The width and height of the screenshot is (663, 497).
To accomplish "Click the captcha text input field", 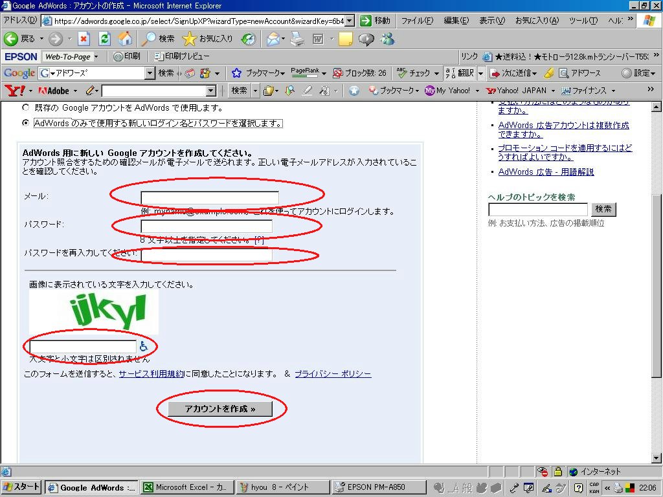I will (x=84, y=346).
